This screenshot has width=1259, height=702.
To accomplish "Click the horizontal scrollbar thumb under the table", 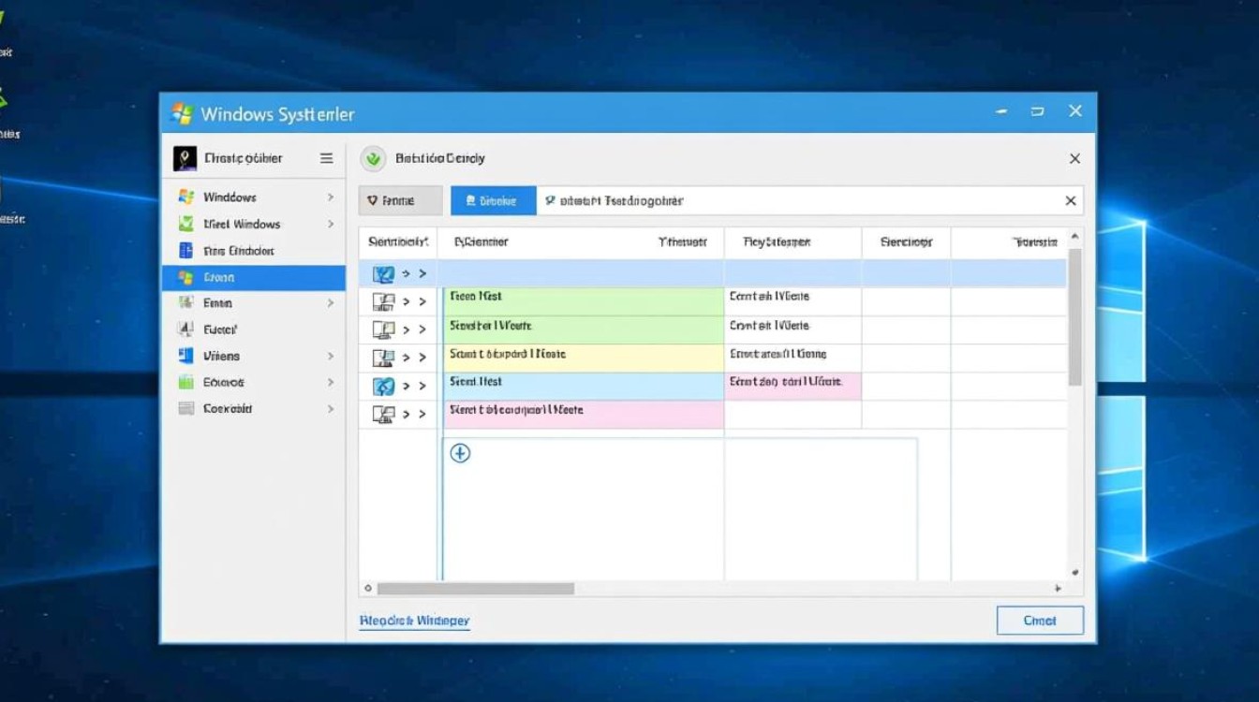I will [475, 589].
